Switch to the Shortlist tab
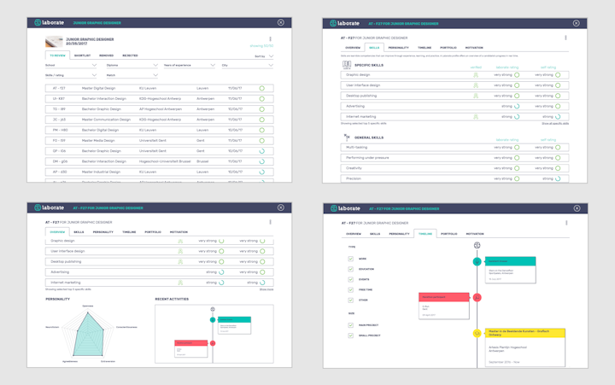The image size is (615, 385). tap(82, 55)
